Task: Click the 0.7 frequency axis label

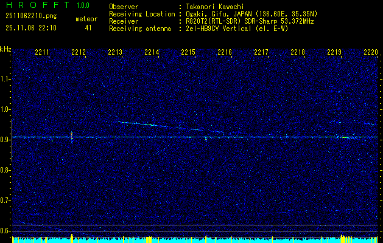Action: coord(5,200)
